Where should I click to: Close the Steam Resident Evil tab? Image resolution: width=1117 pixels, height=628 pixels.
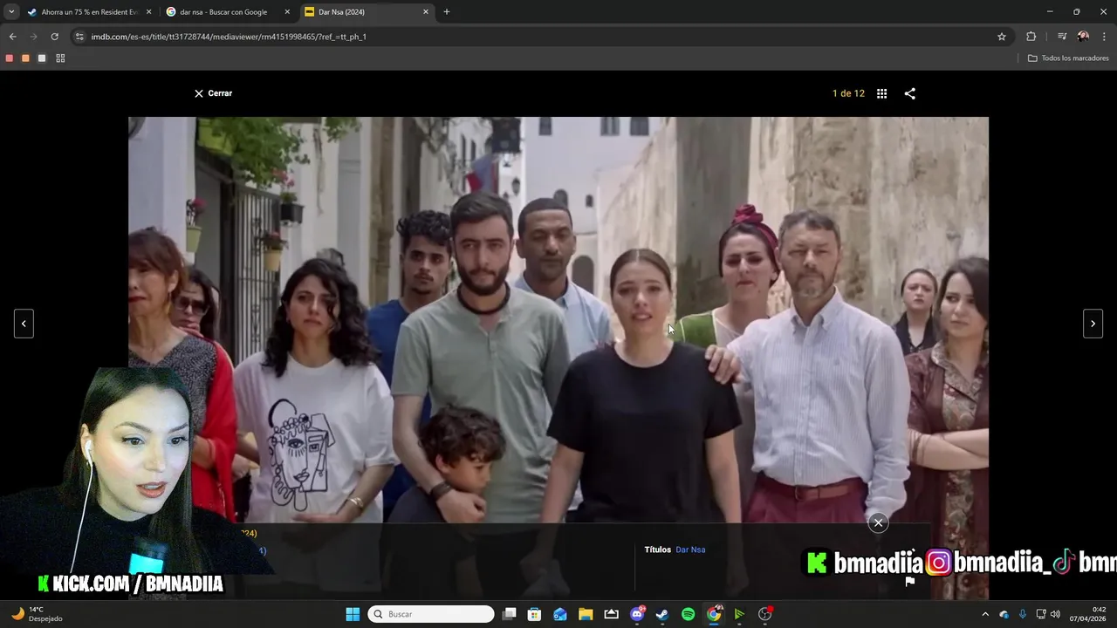coord(148,12)
